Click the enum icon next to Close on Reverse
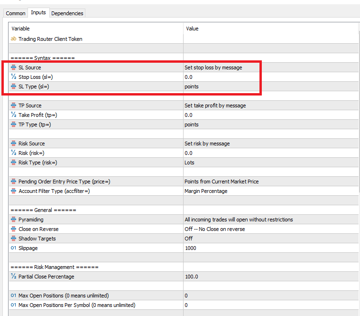Viewport: 360px width, 316px height. point(14,229)
